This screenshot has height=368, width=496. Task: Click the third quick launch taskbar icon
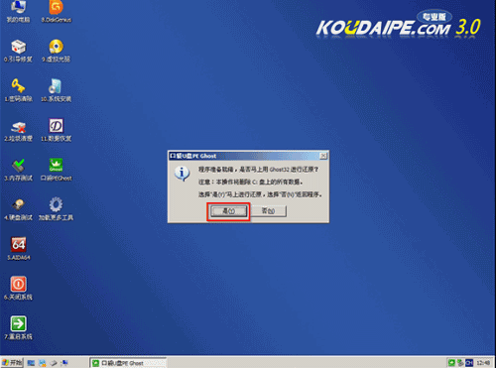click(x=54, y=363)
